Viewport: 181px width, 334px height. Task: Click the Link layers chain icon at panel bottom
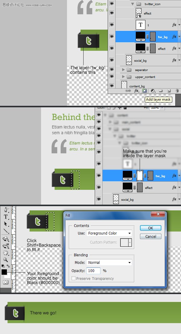(128, 91)
